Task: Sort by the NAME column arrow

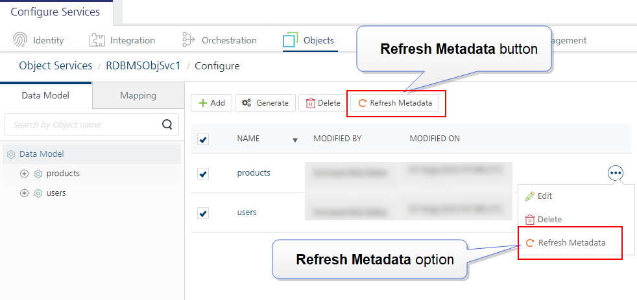Action: point(295,140)
